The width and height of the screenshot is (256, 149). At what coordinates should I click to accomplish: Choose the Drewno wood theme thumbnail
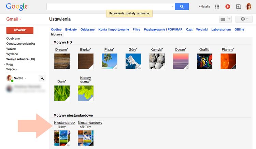click(x=62, y=61)
